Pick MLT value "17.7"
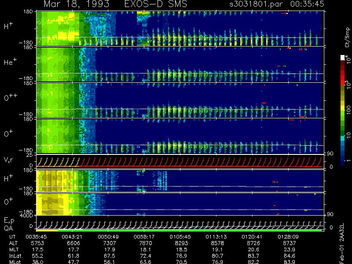Image resolution: width=352 pixels, height=264 pixels. click(x=74, y=249)
